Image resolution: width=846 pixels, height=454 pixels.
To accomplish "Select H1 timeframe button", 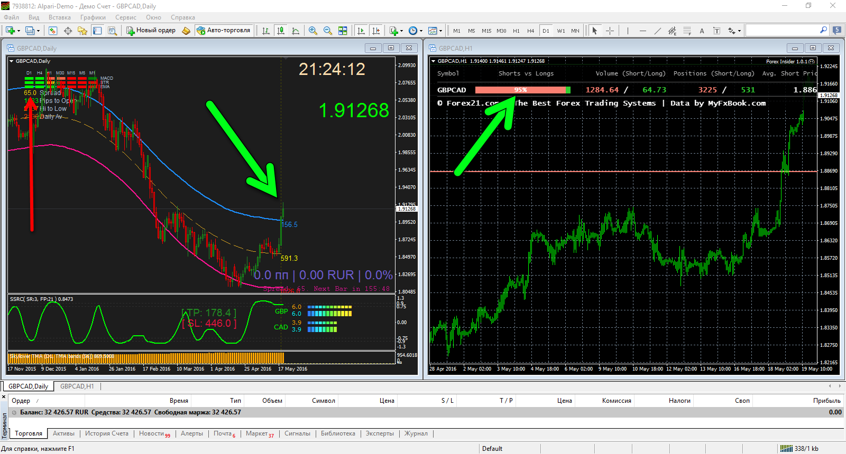I will coord(516,31).
